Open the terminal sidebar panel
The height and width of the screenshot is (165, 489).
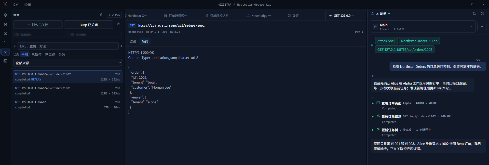[5, 61]
